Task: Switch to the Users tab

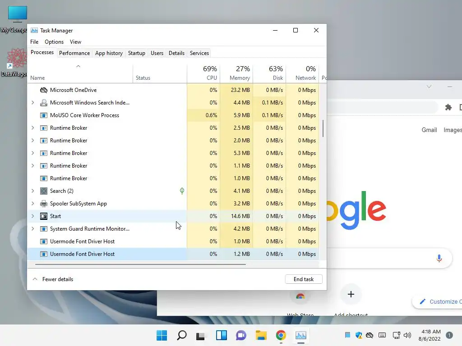Action: (x=157, y=53)
